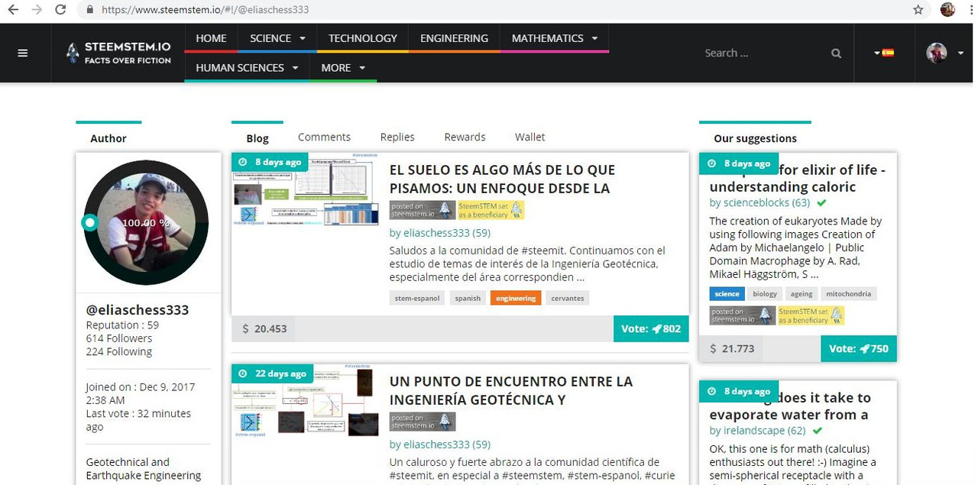Click the site padlock icon in address bar
978x485 pixels.
point(90,10)
